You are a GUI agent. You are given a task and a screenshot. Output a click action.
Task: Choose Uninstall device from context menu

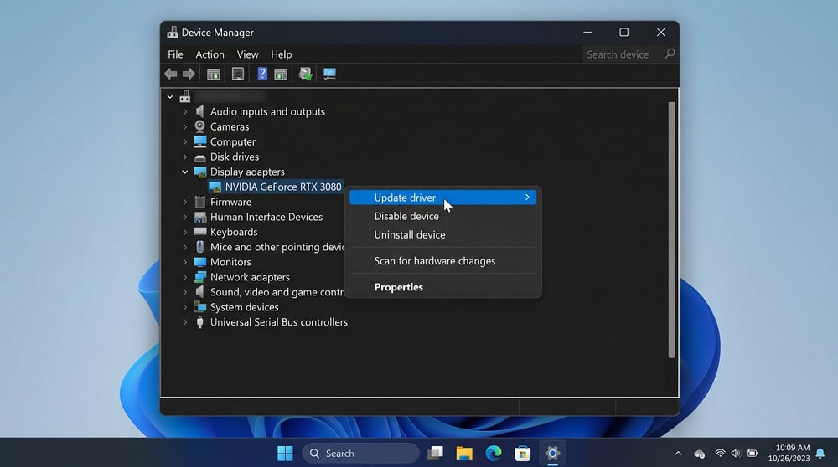click(443, 235)
